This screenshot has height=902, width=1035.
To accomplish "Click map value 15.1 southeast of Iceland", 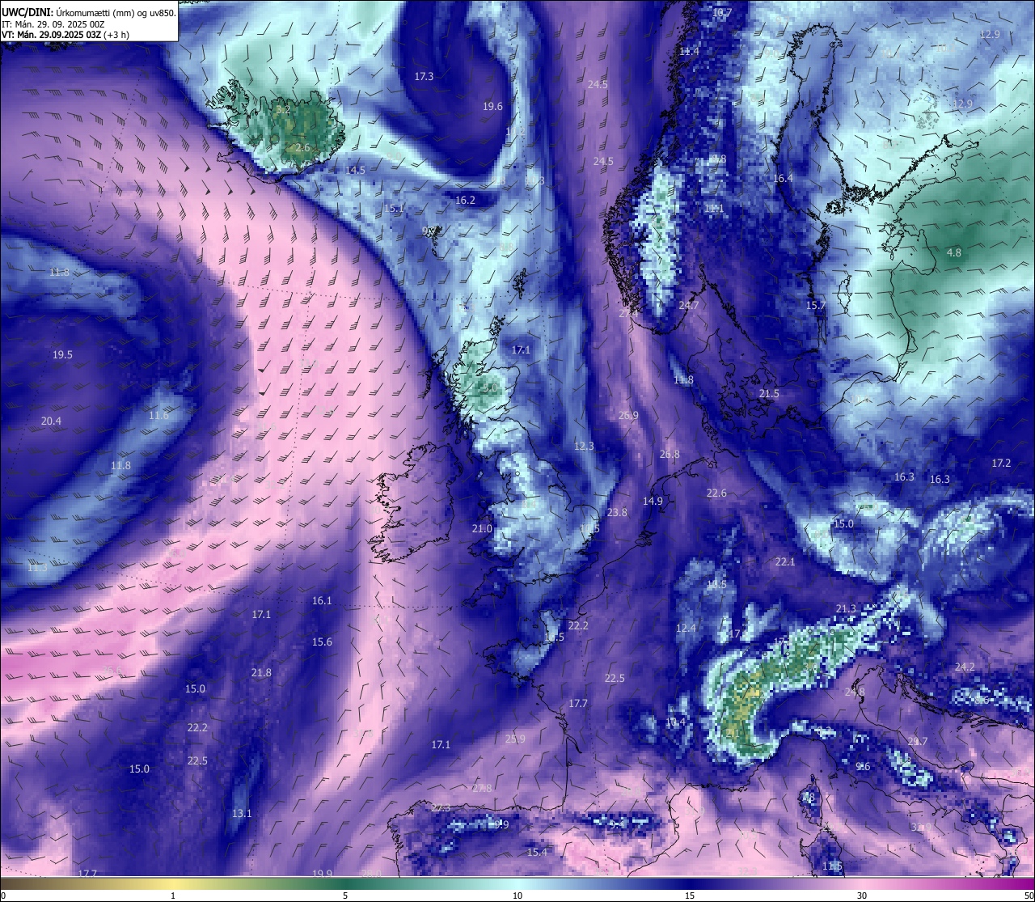I will (394, 208).
